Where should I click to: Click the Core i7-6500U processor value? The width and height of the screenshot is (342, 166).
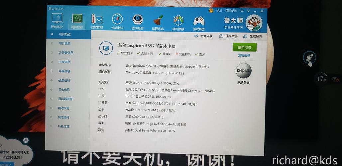(x=153, y=83)
